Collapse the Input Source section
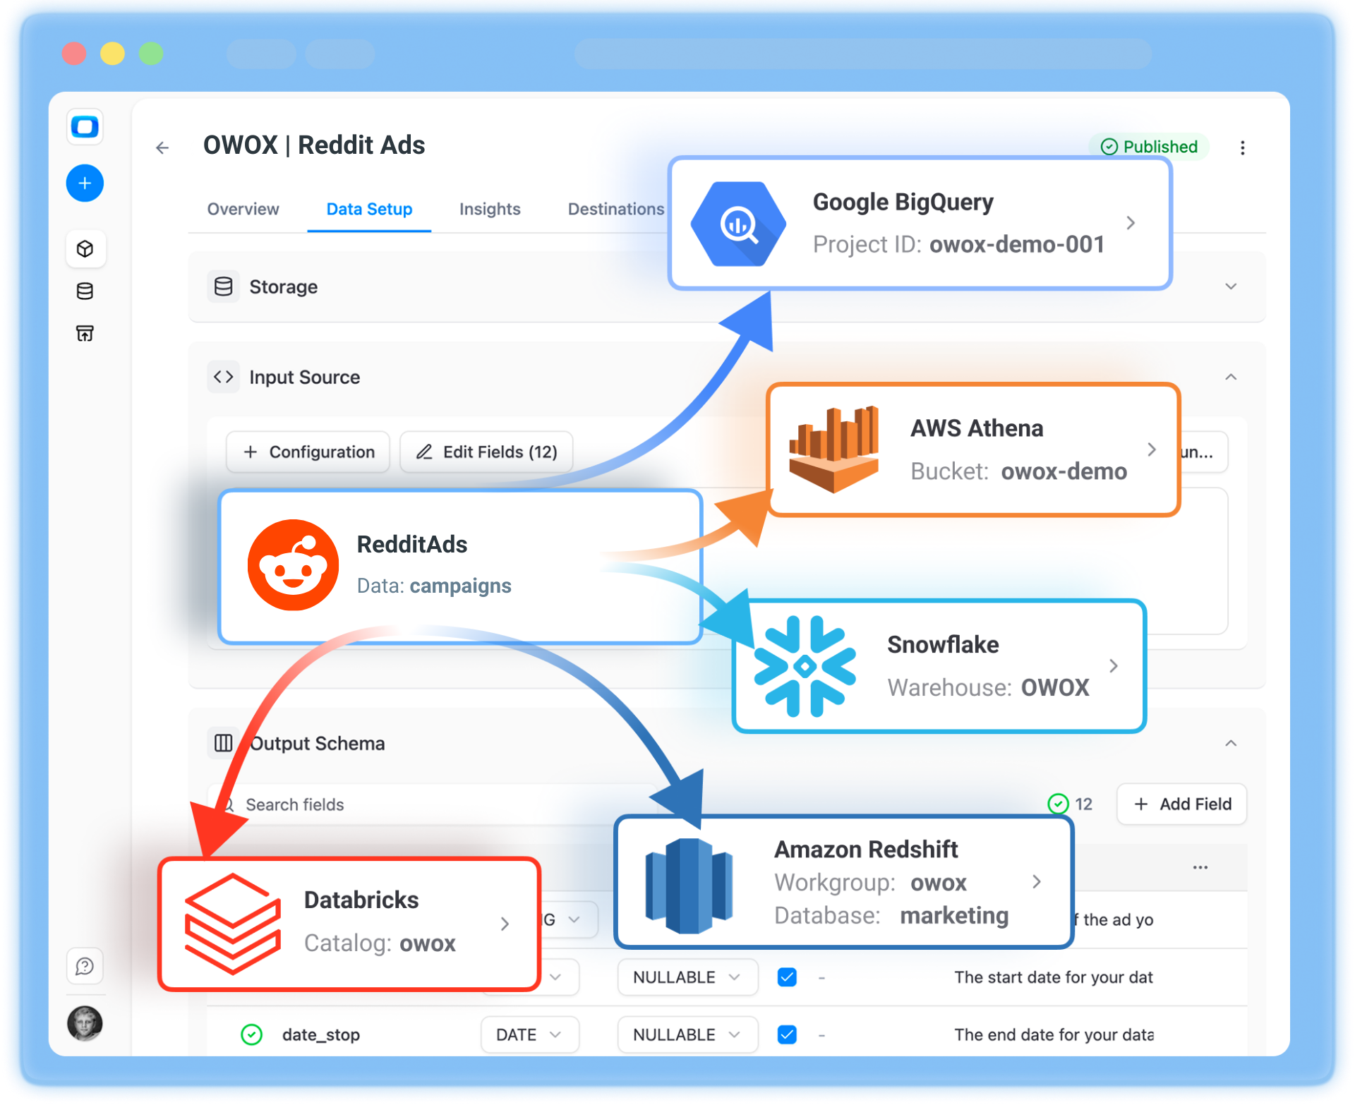The image size is (1355, 1105). [x=1231, y=377]
